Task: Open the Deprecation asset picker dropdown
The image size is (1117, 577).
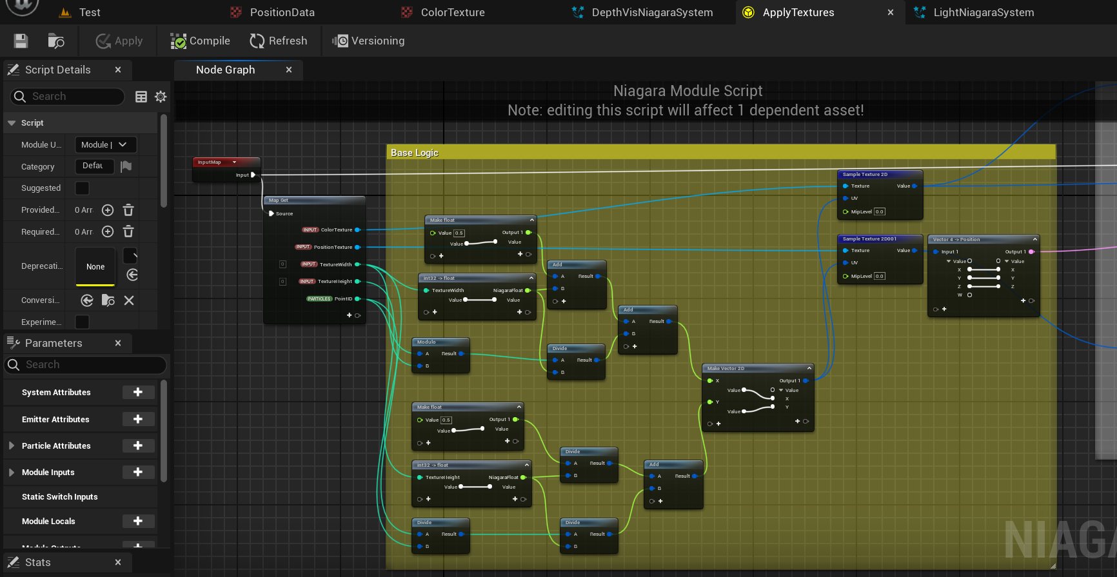Action: tap(130, 255)
